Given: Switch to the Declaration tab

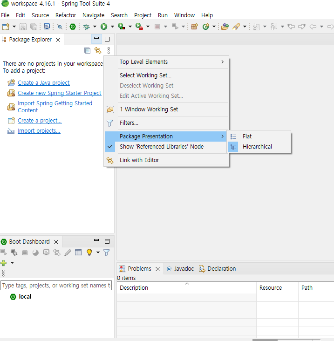Looking at the screenshot, I should [218, 269].
